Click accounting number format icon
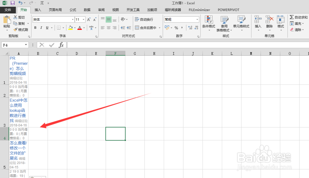 tap(167, 28)
